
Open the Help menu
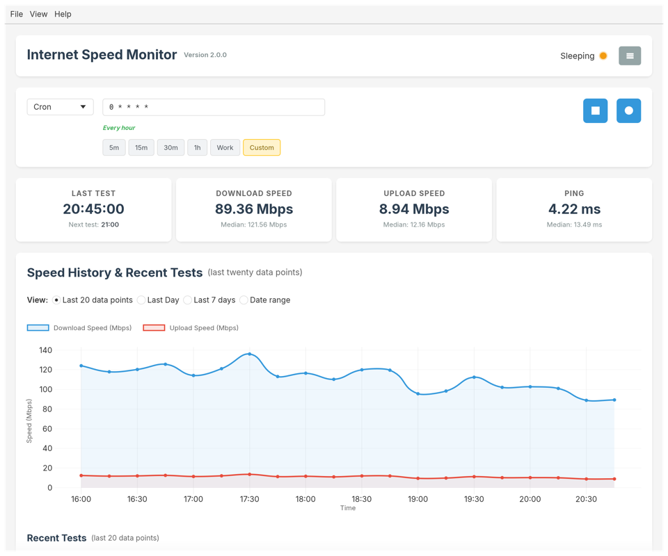[63, 14]
